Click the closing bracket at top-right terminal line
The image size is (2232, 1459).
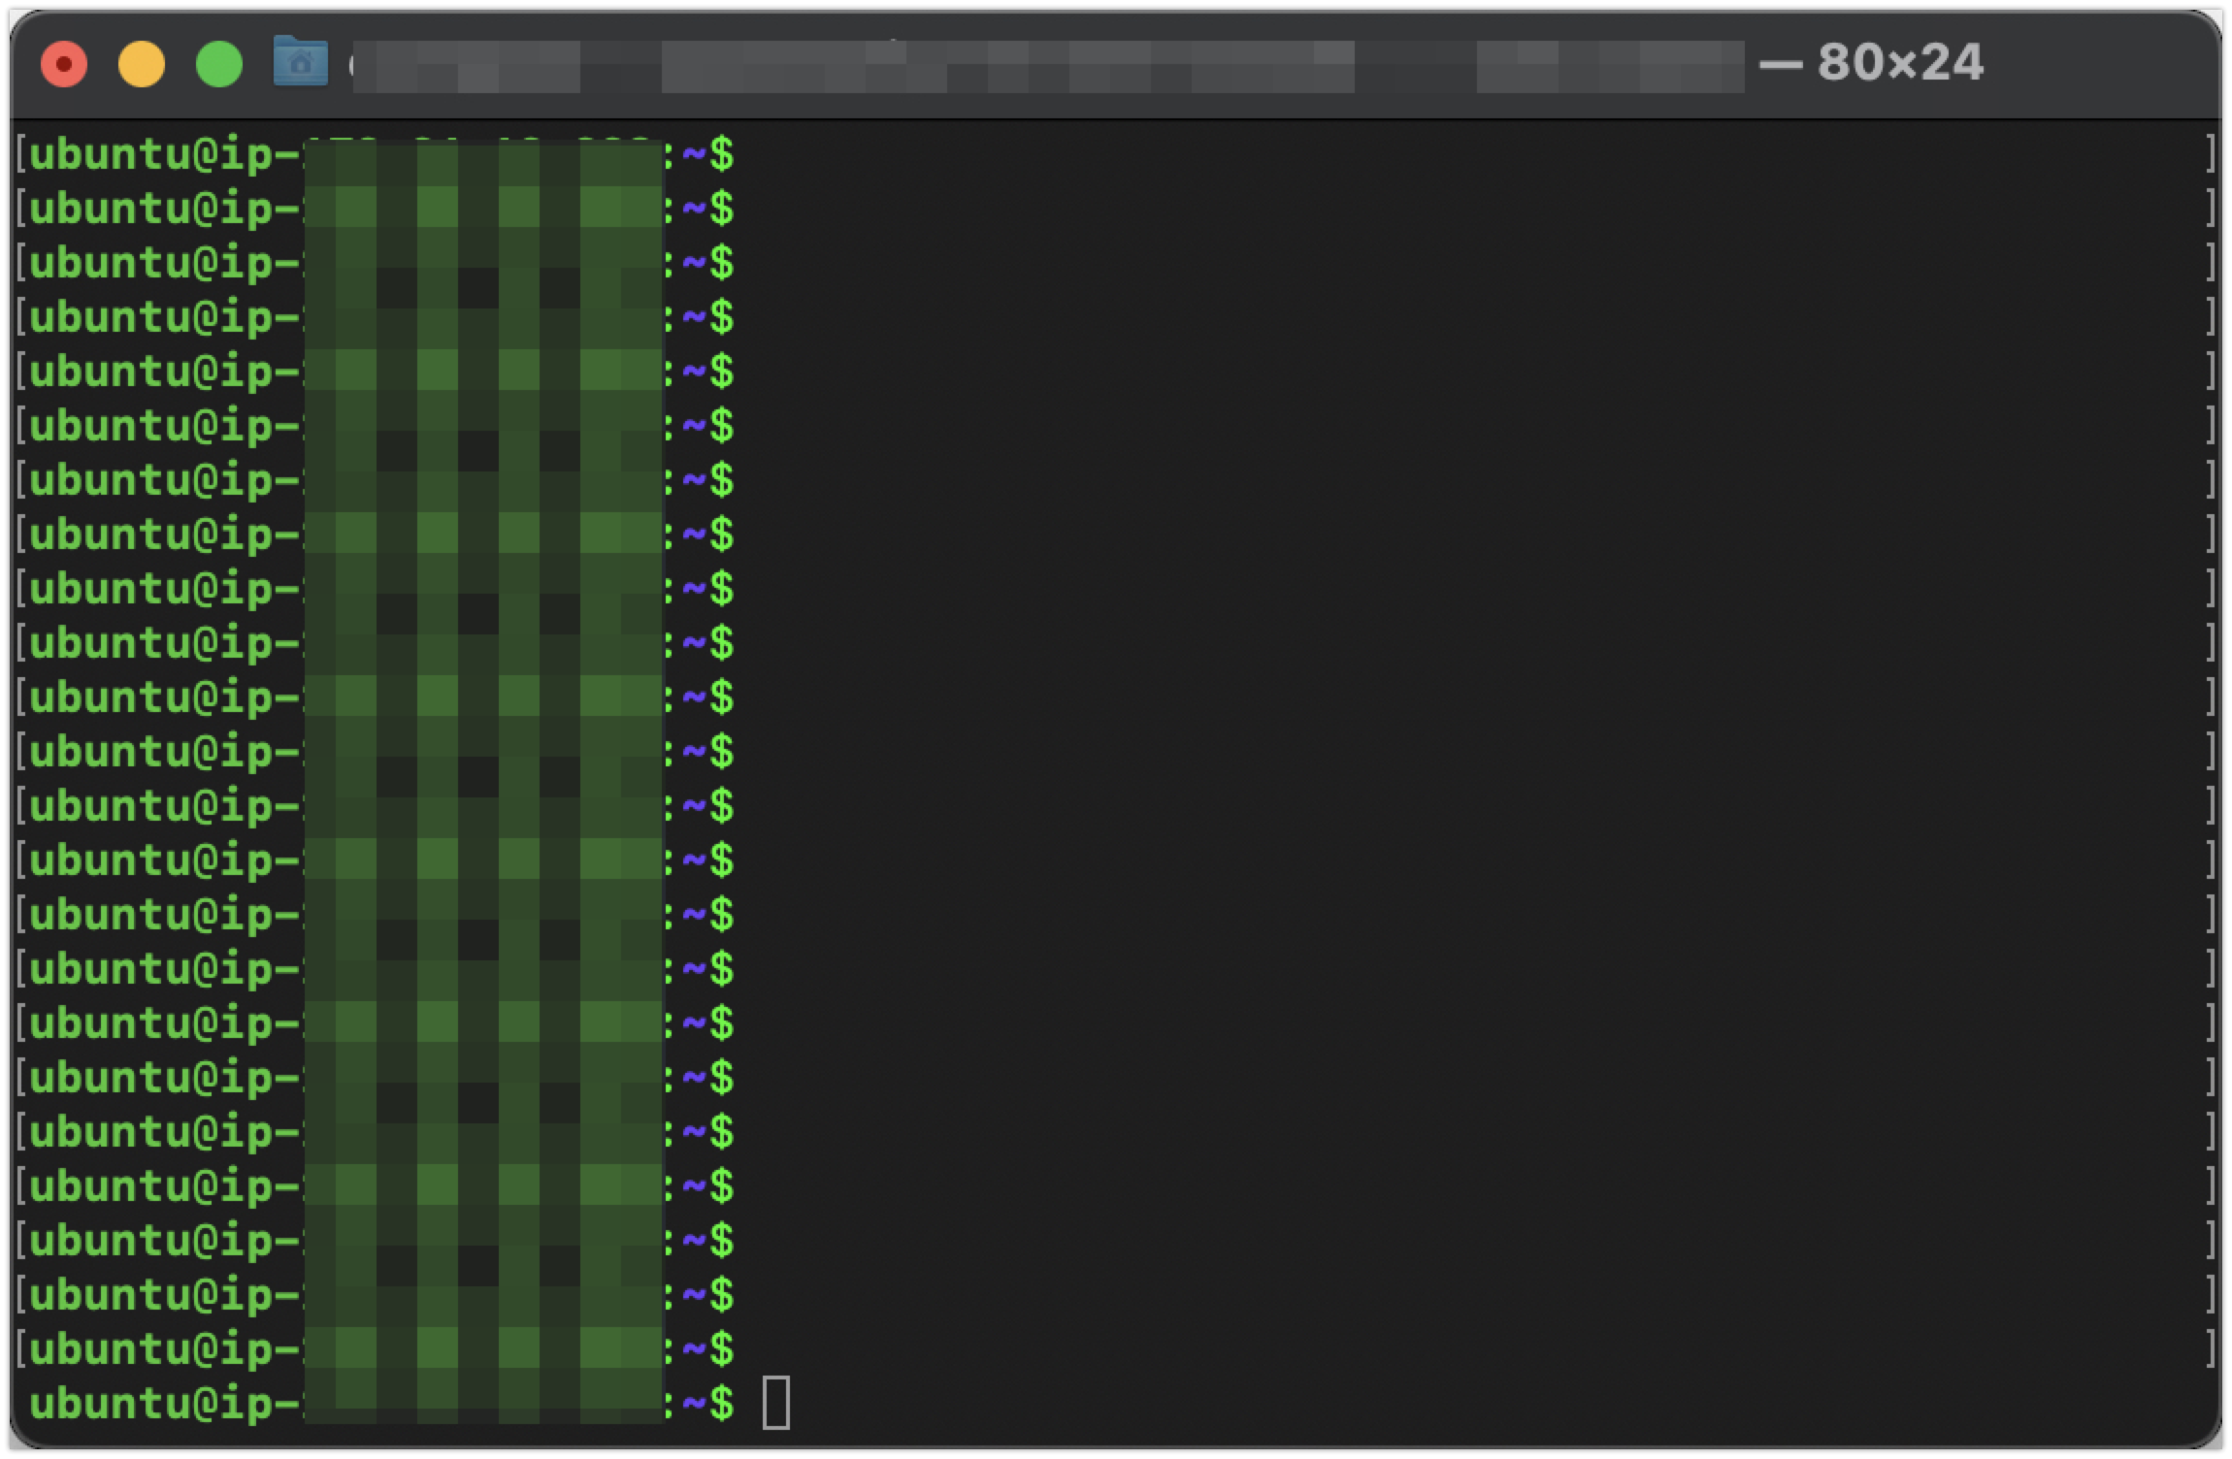tap(2210, 155)
